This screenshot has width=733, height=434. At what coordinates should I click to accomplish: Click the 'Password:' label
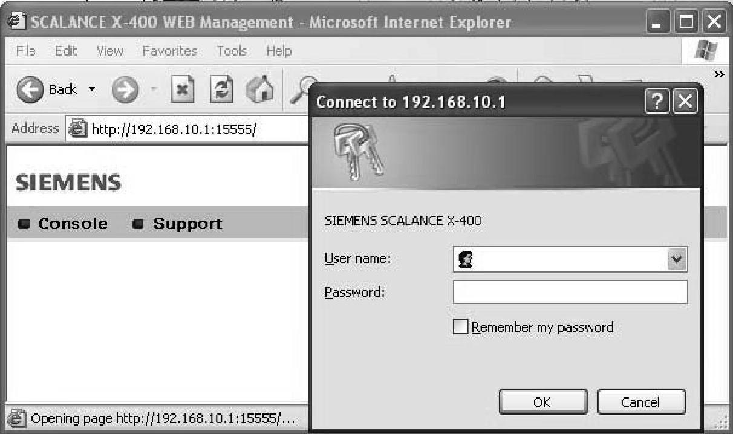pyautogui.click(x=355, y=293)
